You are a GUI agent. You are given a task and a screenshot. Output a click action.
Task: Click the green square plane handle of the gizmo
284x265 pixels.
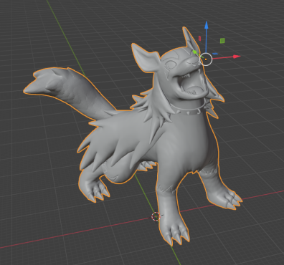(x=222, y=41)
